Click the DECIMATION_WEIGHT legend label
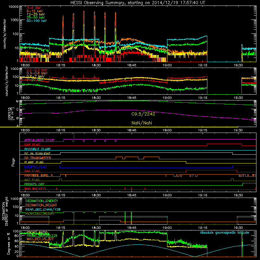The width and height of the screenshot is (260, 260). tap(41, 205)
